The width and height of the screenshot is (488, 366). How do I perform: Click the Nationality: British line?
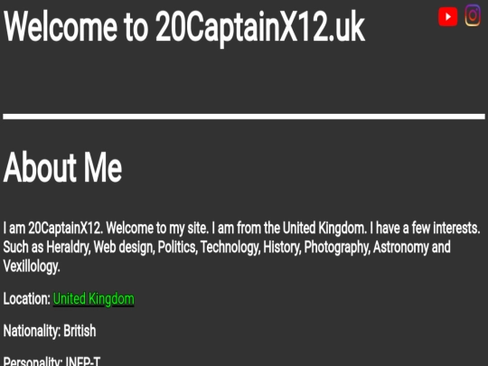[x=50, y=331]
